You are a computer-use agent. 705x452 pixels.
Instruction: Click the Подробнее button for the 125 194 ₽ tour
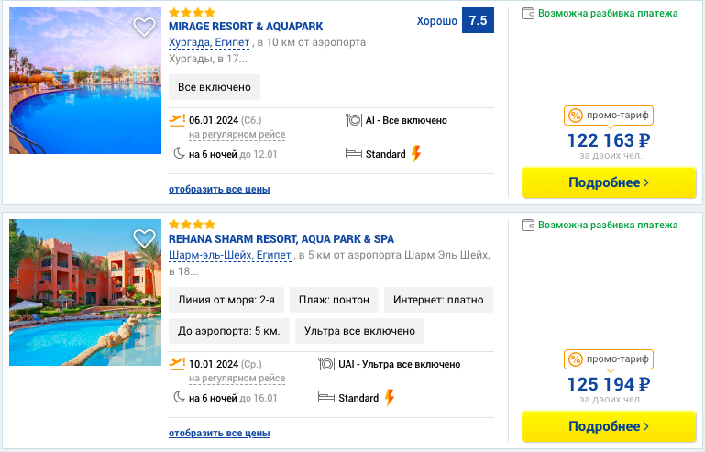point(609,426)
